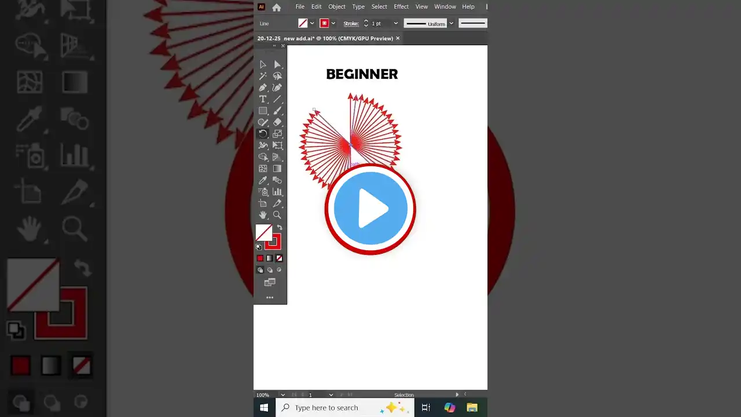Screen dimensions: 741x417
Task: Select the Eraser tool
Action: coord(277,122)
